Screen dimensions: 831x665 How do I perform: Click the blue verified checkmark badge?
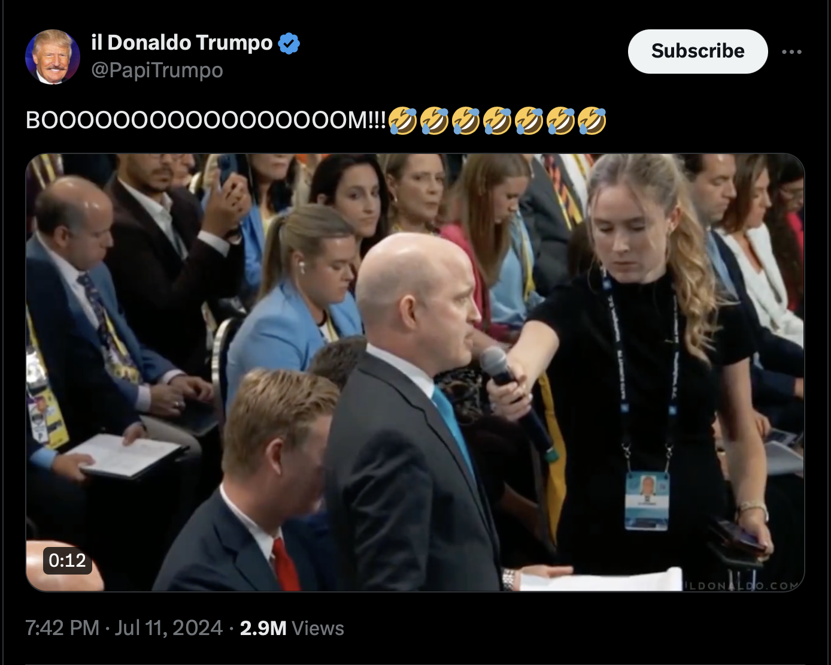coord(289,43)
